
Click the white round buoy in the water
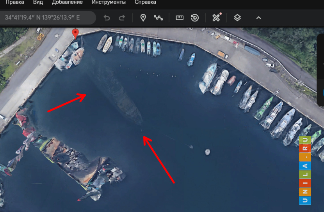pos(208,152)
